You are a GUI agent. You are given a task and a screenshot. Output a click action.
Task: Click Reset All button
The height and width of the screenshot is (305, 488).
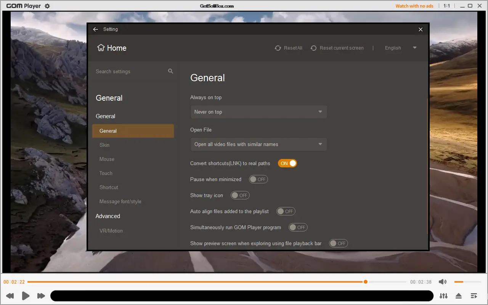tap(288, 48)
